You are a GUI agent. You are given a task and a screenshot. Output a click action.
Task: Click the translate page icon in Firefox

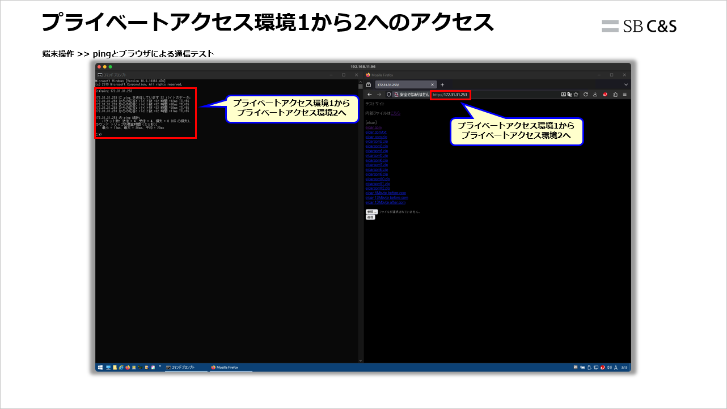(x=569, y=94)
